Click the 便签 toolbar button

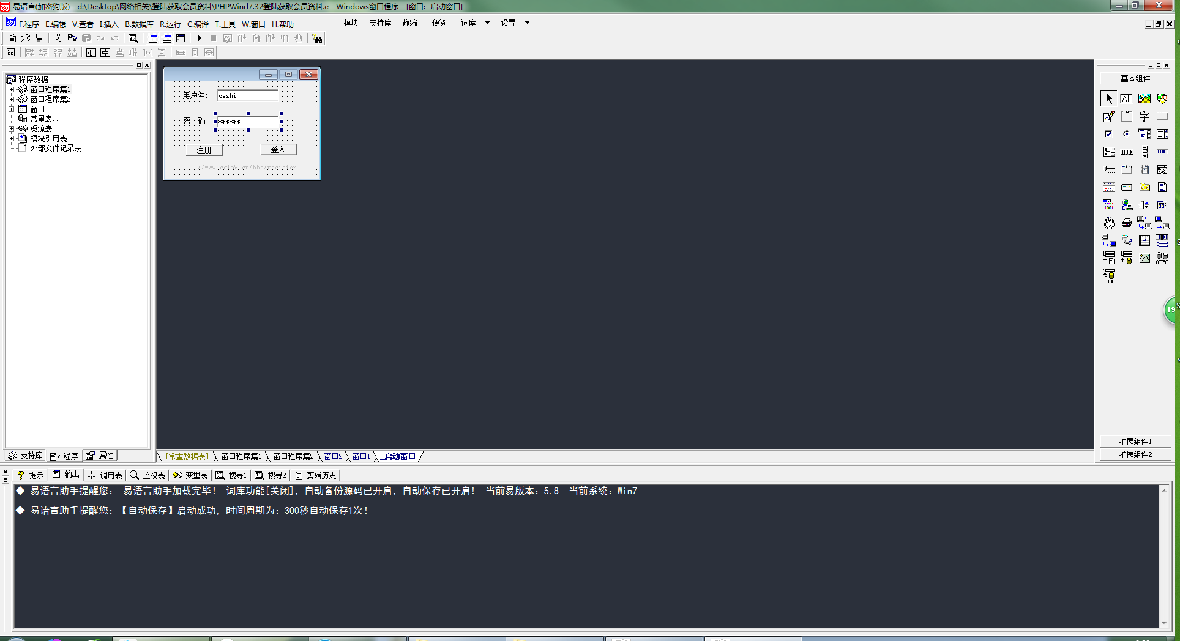point(439,23)
